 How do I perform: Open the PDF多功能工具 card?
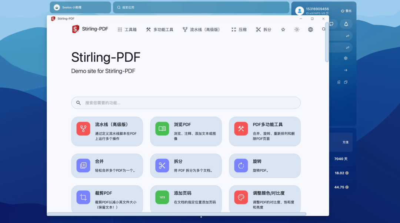click(x=265, y=131)
